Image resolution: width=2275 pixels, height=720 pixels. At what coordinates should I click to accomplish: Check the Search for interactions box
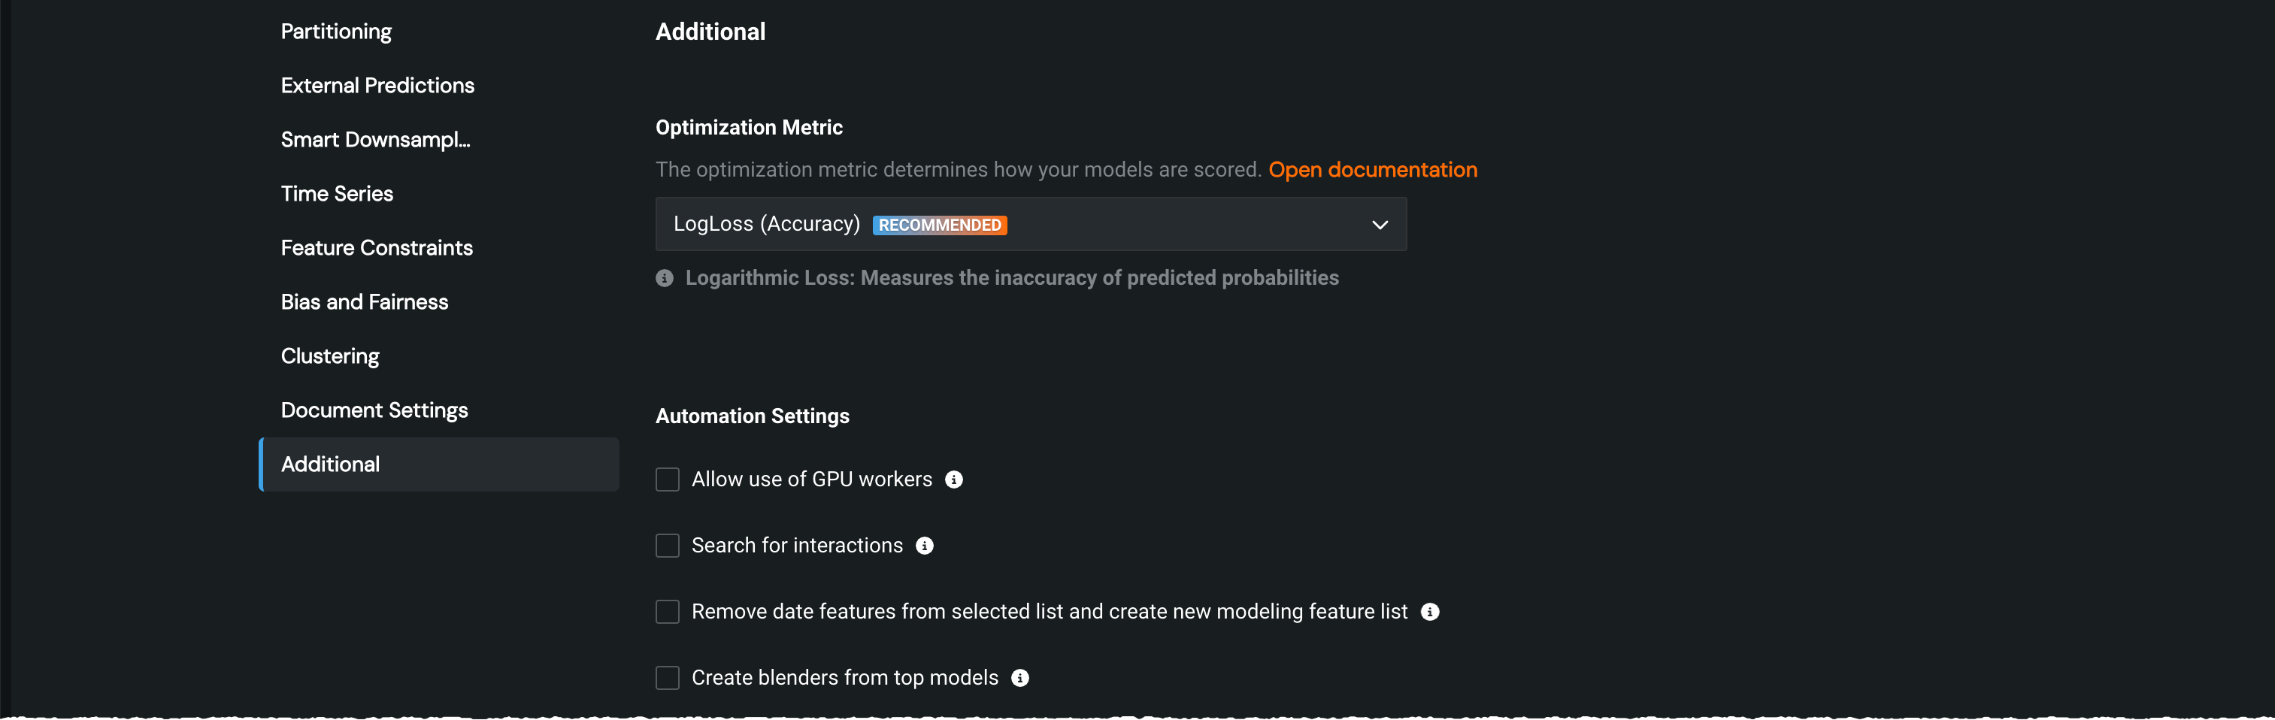pos(668,546)
